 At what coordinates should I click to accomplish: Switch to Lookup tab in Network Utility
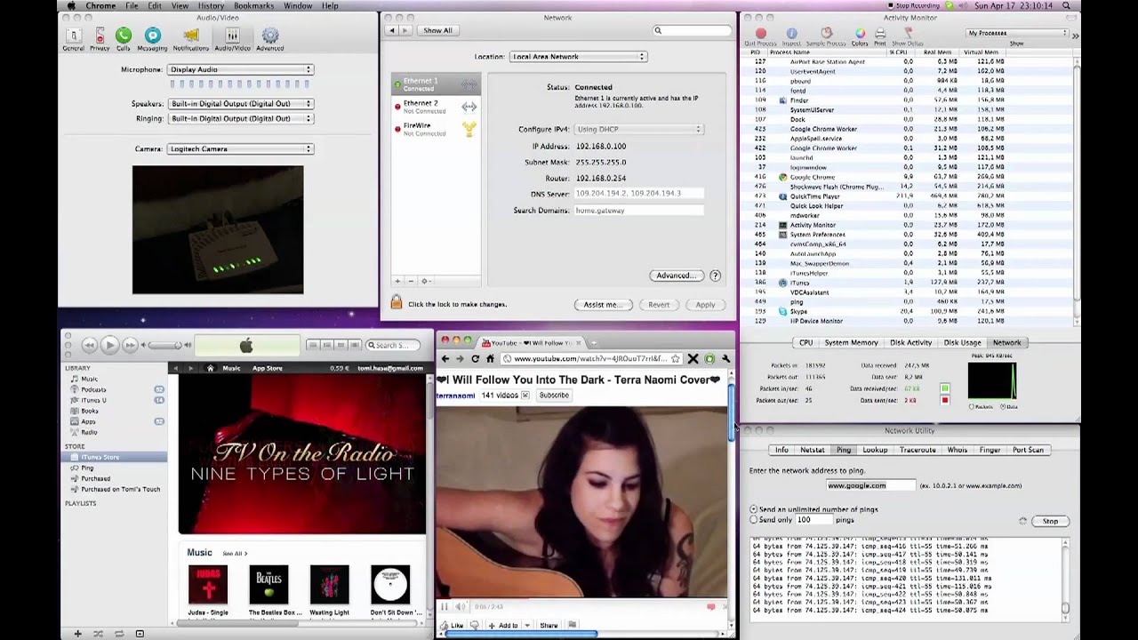(875, 450)
